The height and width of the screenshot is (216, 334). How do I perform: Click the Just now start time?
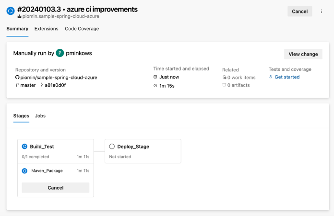169,77
